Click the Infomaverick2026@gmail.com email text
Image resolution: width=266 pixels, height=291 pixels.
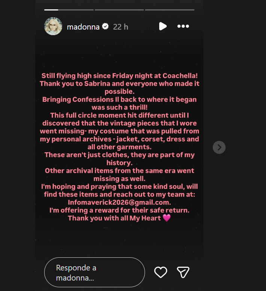click(120, 202)
